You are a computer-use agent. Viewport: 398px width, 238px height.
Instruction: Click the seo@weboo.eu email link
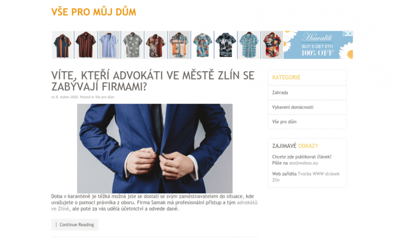[x=303, y=163]
